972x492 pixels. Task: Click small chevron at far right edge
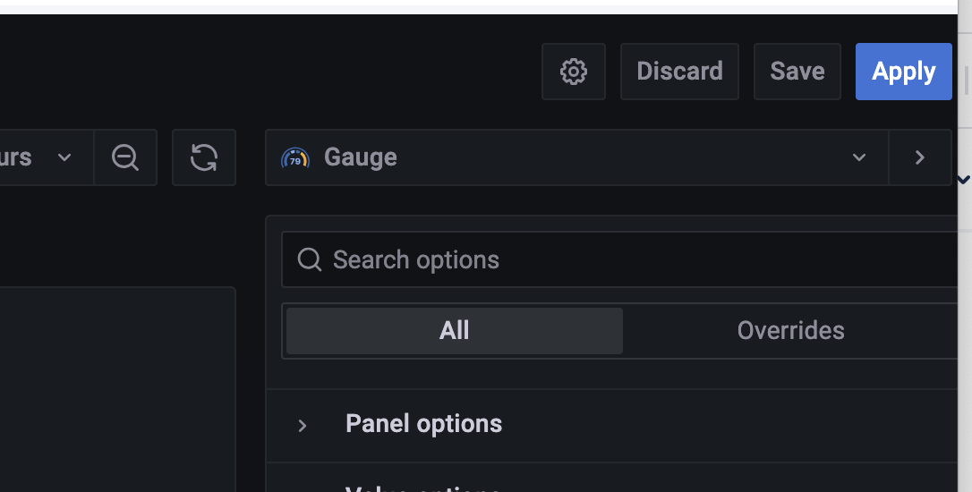click(964, 180)
